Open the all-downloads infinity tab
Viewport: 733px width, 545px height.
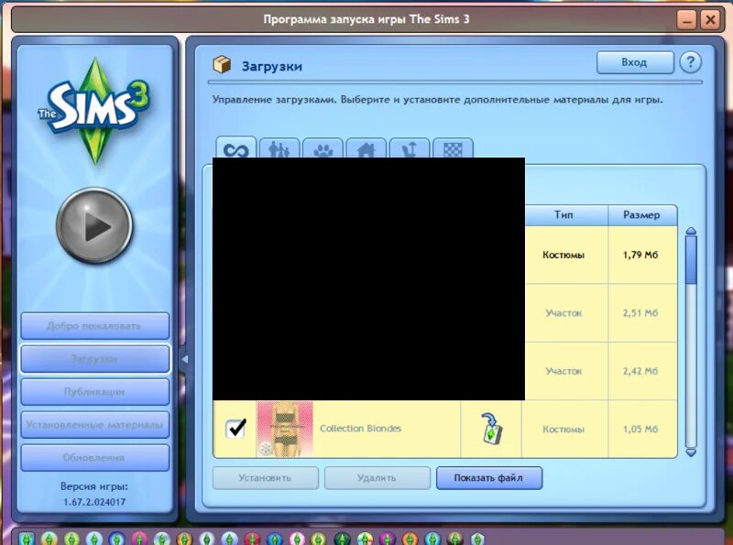236,148
